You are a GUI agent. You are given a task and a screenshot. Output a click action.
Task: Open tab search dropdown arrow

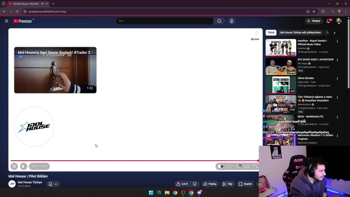coord(4,4)
